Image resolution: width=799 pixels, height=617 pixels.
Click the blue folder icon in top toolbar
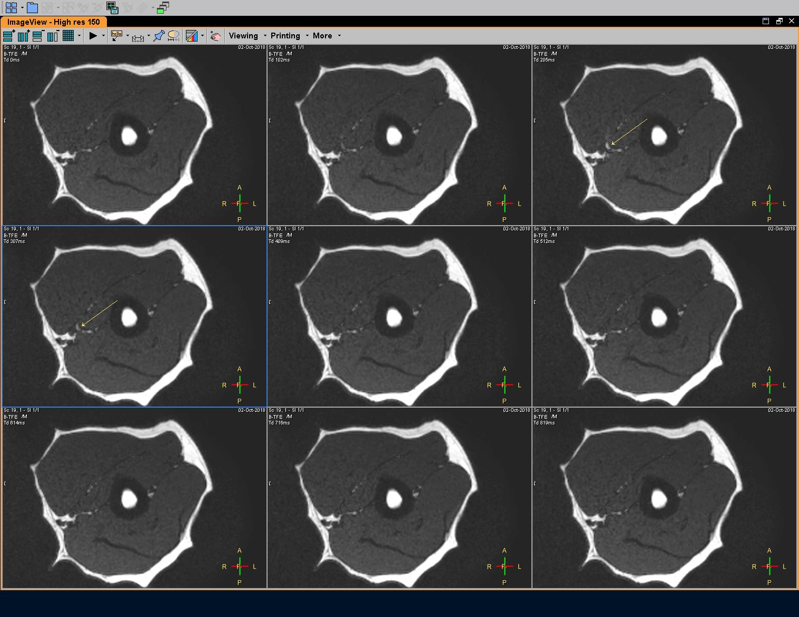(32, 7)
